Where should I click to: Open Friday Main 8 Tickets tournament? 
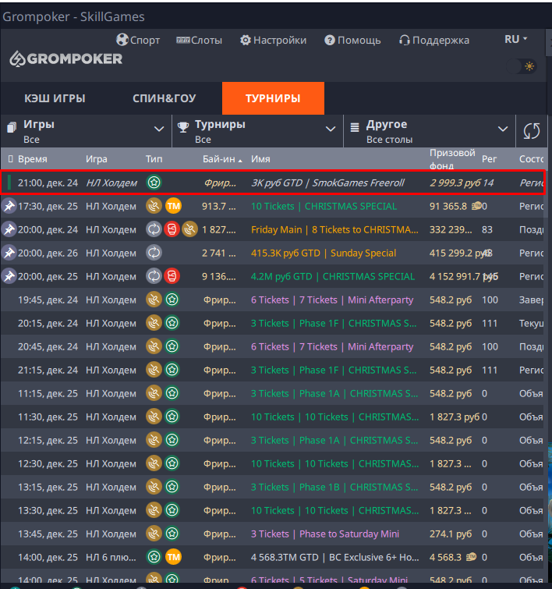coord(334,229)
